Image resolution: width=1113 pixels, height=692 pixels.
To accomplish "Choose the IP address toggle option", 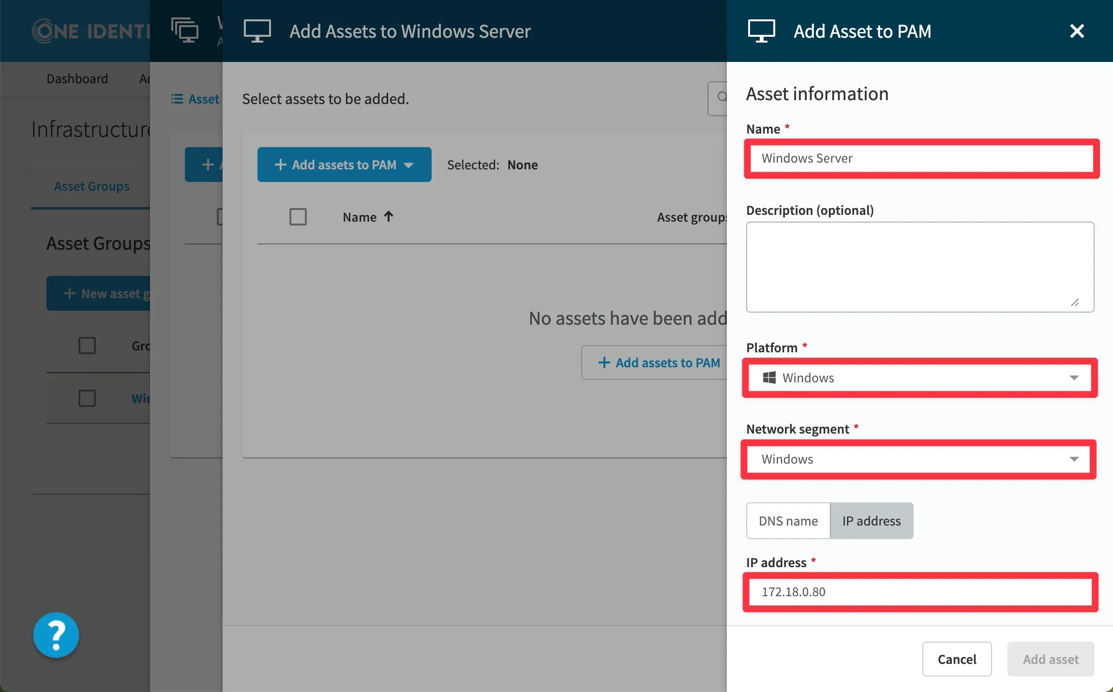I will pyautogui.click(x=871, y=521).
